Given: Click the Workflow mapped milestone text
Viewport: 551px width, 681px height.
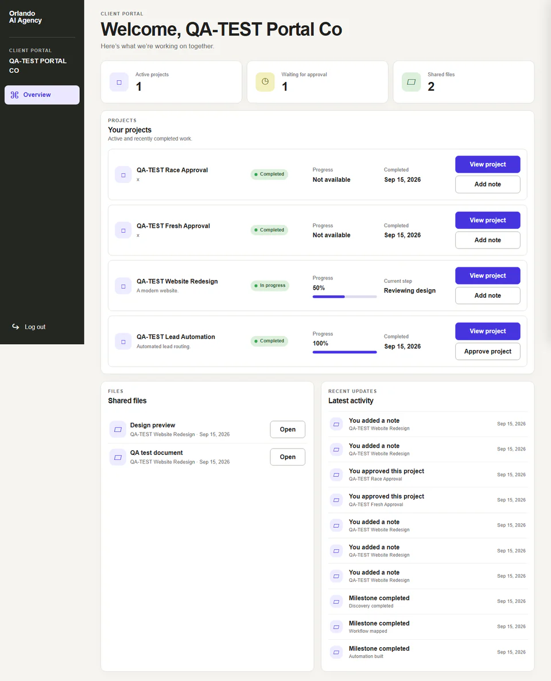Looking at the screenshot, I should 368,631.
